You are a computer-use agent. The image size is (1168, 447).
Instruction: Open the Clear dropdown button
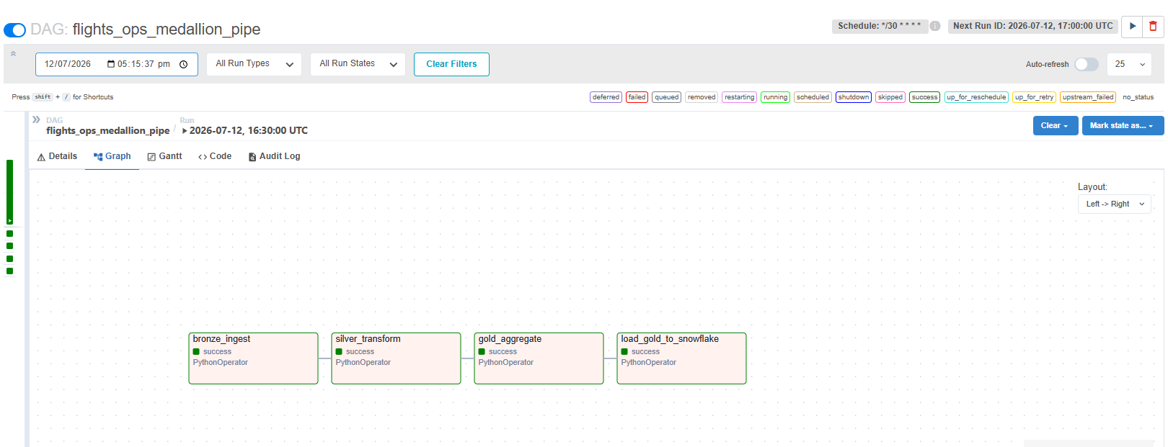tap(1056, 125)
